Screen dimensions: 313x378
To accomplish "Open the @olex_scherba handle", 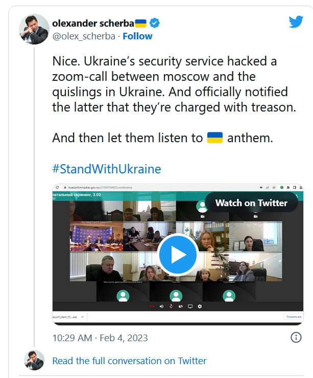I will pyautogui.click(x=84, y=36).
